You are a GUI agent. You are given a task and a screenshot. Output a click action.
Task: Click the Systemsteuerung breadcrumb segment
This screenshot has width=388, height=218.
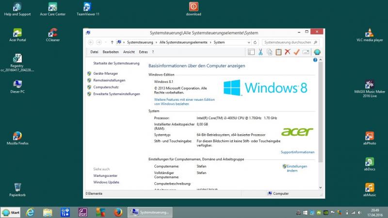tap(140, 42)
